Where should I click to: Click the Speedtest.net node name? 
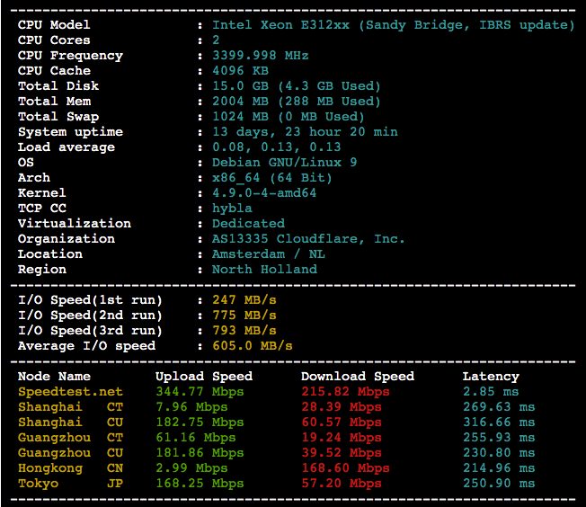click(x=70, y=392)
